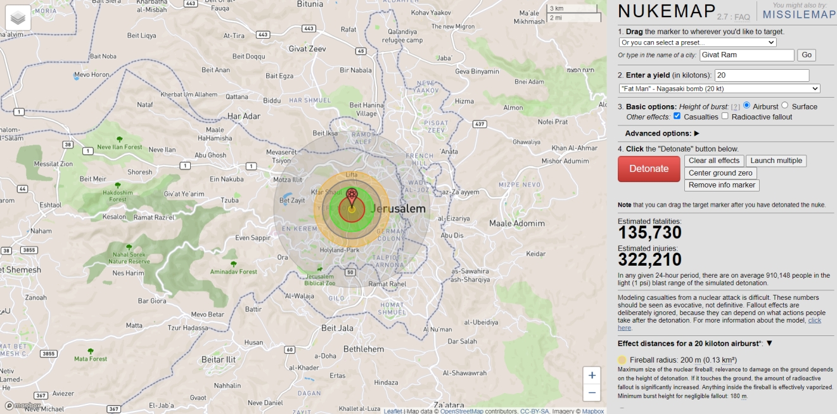The image size is (837, 414).
Task: Click the Neve Ilan Forest tree icon
Action: 120,139
